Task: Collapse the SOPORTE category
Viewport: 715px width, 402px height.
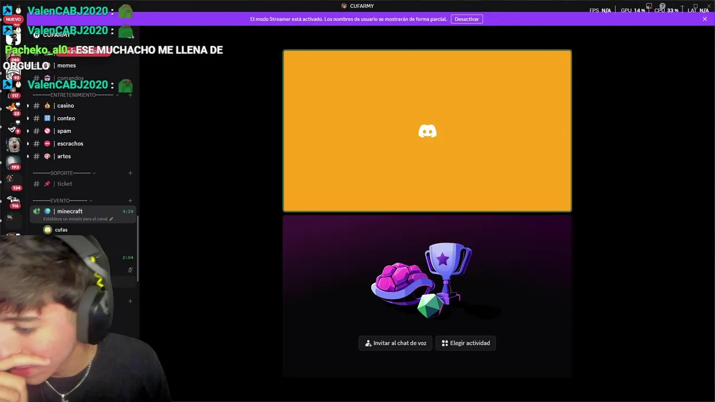Action: (x=64, y=173)
